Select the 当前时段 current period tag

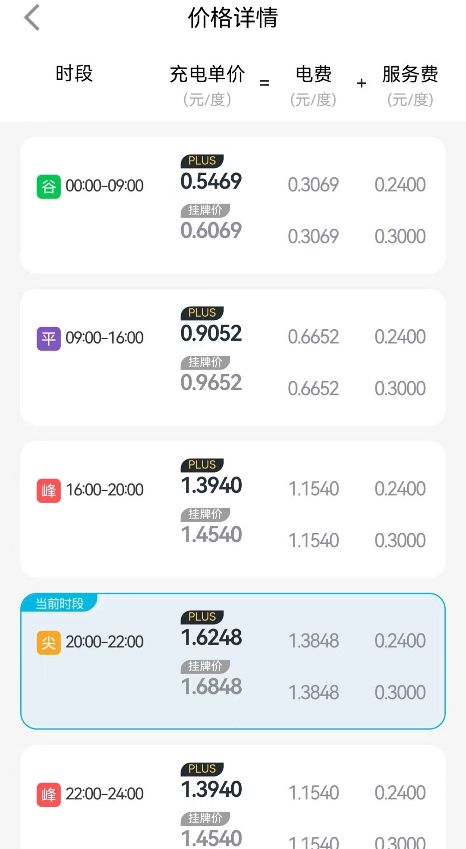(x=60, y=603)
